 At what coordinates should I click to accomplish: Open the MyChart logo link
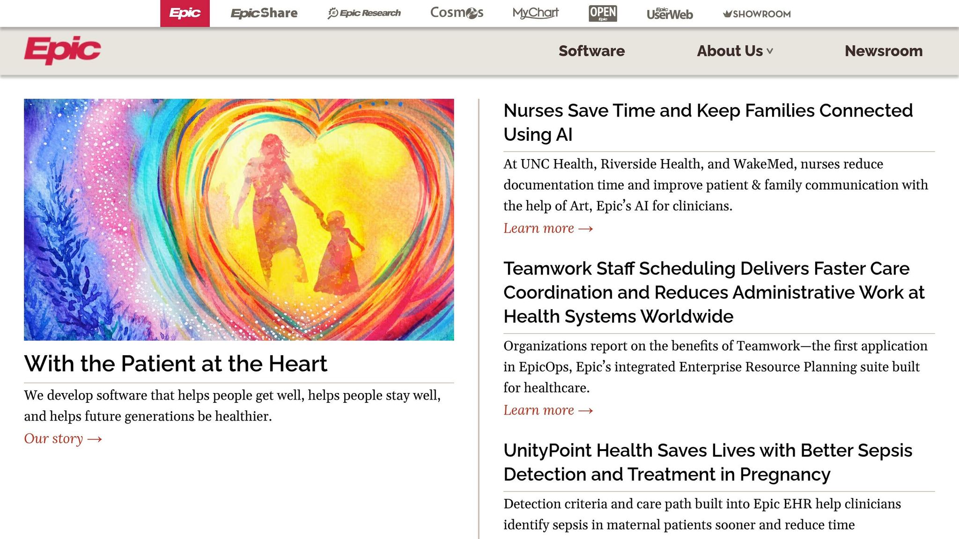click(x=536, y=13)
